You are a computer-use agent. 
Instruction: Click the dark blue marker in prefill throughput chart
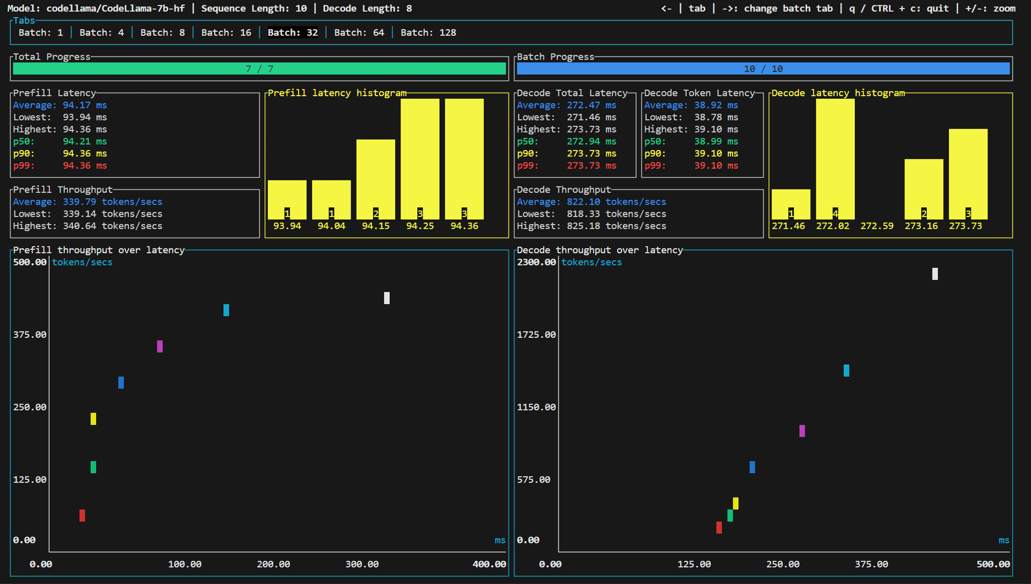pos(121,383)
